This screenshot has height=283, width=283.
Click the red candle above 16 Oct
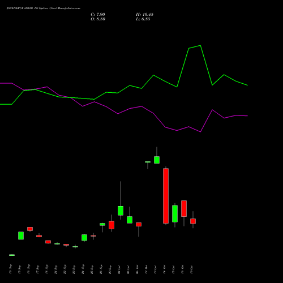184,208
